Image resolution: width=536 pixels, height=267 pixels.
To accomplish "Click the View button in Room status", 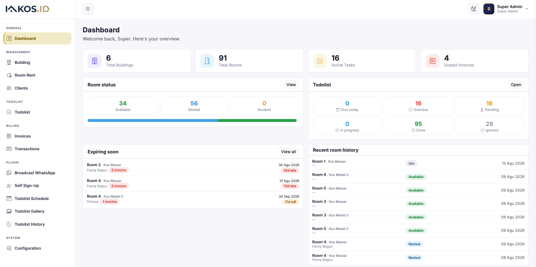I will point(291,85).
